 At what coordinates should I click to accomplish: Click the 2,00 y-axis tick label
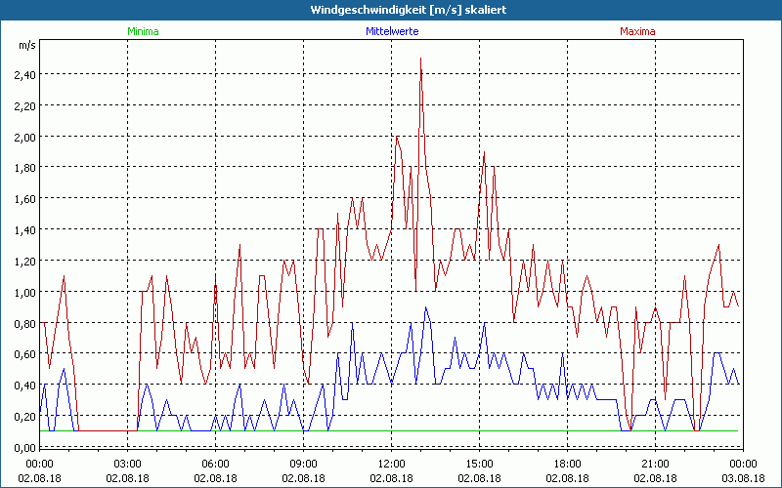tap(25, 137)
